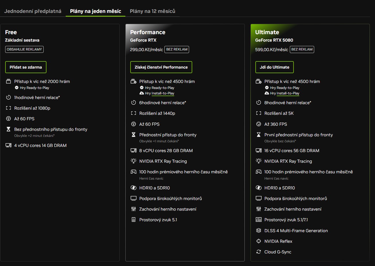
Task: Click gamepad icon in Ultimate plan
Action: click(259, 172)
